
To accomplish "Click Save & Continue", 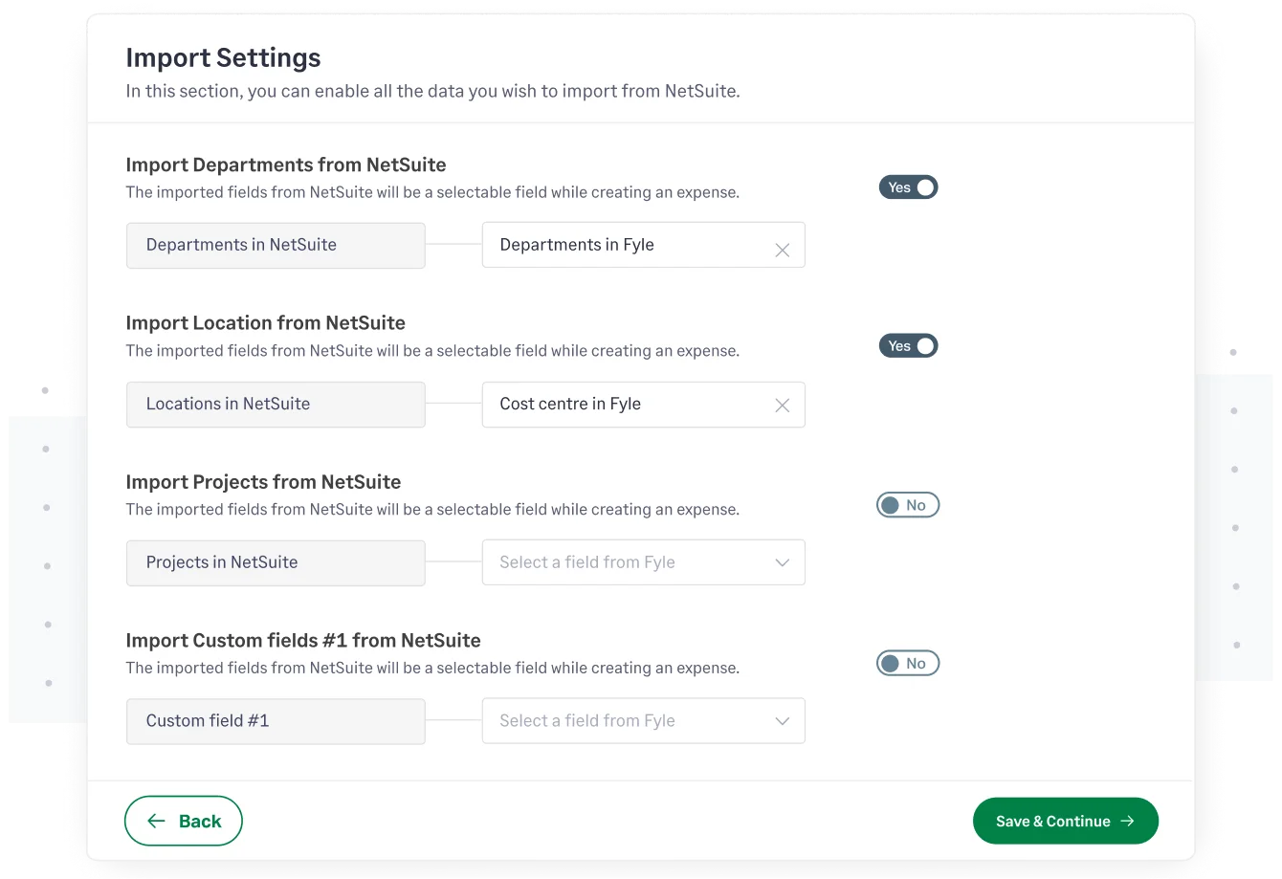I will point(1066,821).
